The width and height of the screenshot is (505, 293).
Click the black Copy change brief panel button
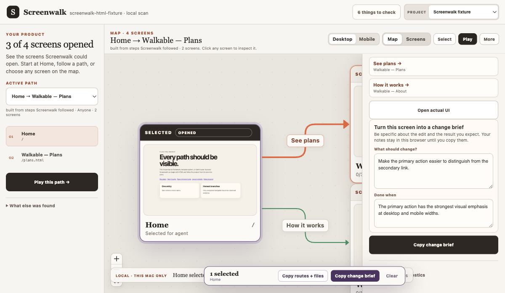[x=433, y=245]
